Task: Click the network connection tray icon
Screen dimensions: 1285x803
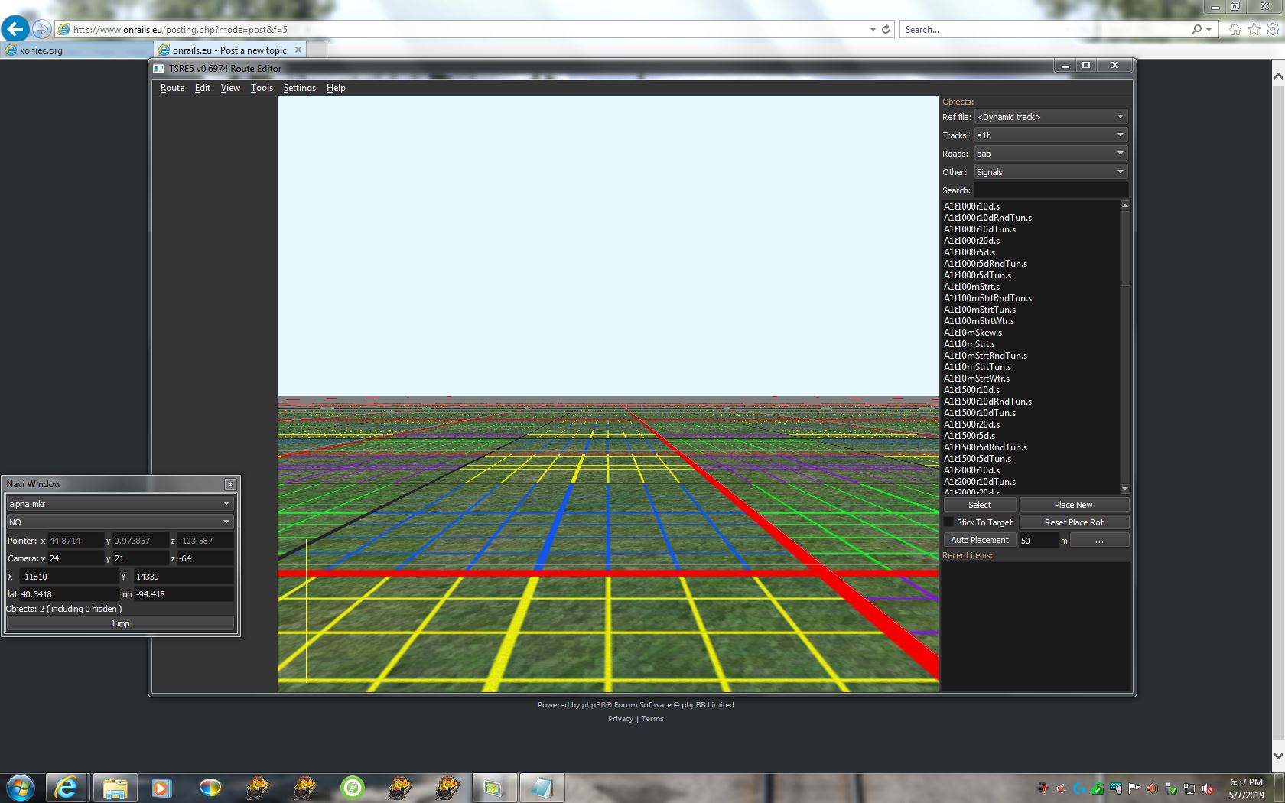Action: pos(1189,788)
